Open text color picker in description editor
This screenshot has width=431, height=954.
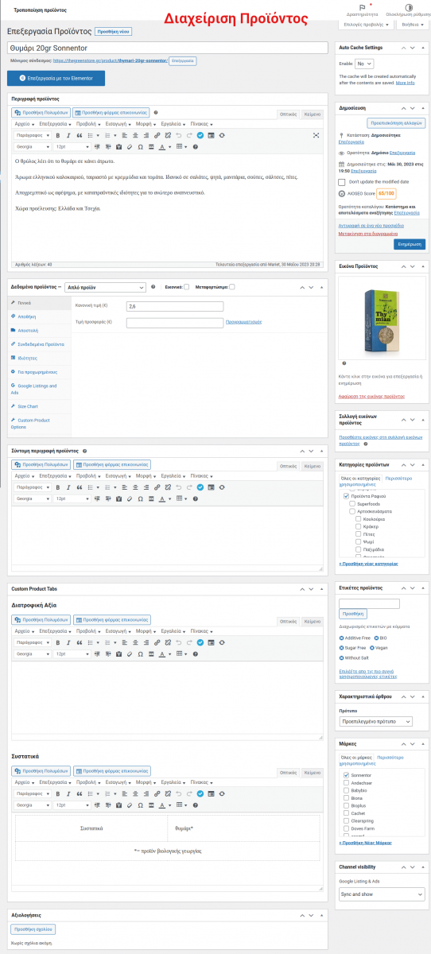(161, 146)
